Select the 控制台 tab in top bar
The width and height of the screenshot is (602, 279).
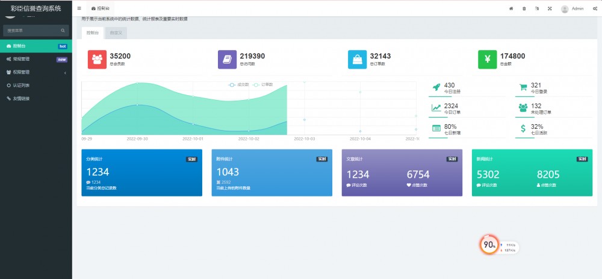pyautogui.click(x=101, y=8)
